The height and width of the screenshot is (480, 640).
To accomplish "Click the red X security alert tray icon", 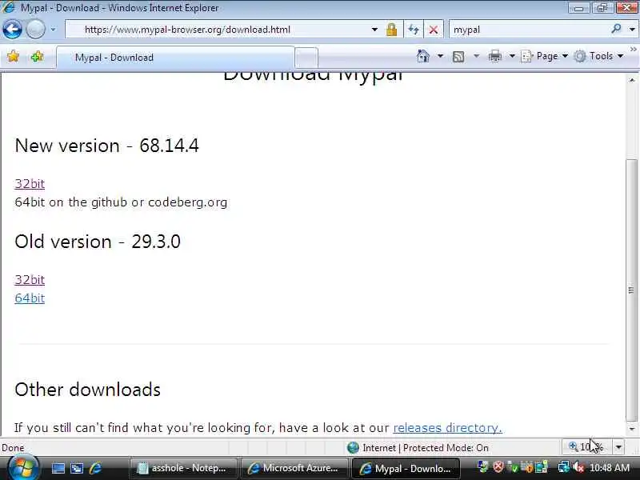I will (x=498, y=467).
